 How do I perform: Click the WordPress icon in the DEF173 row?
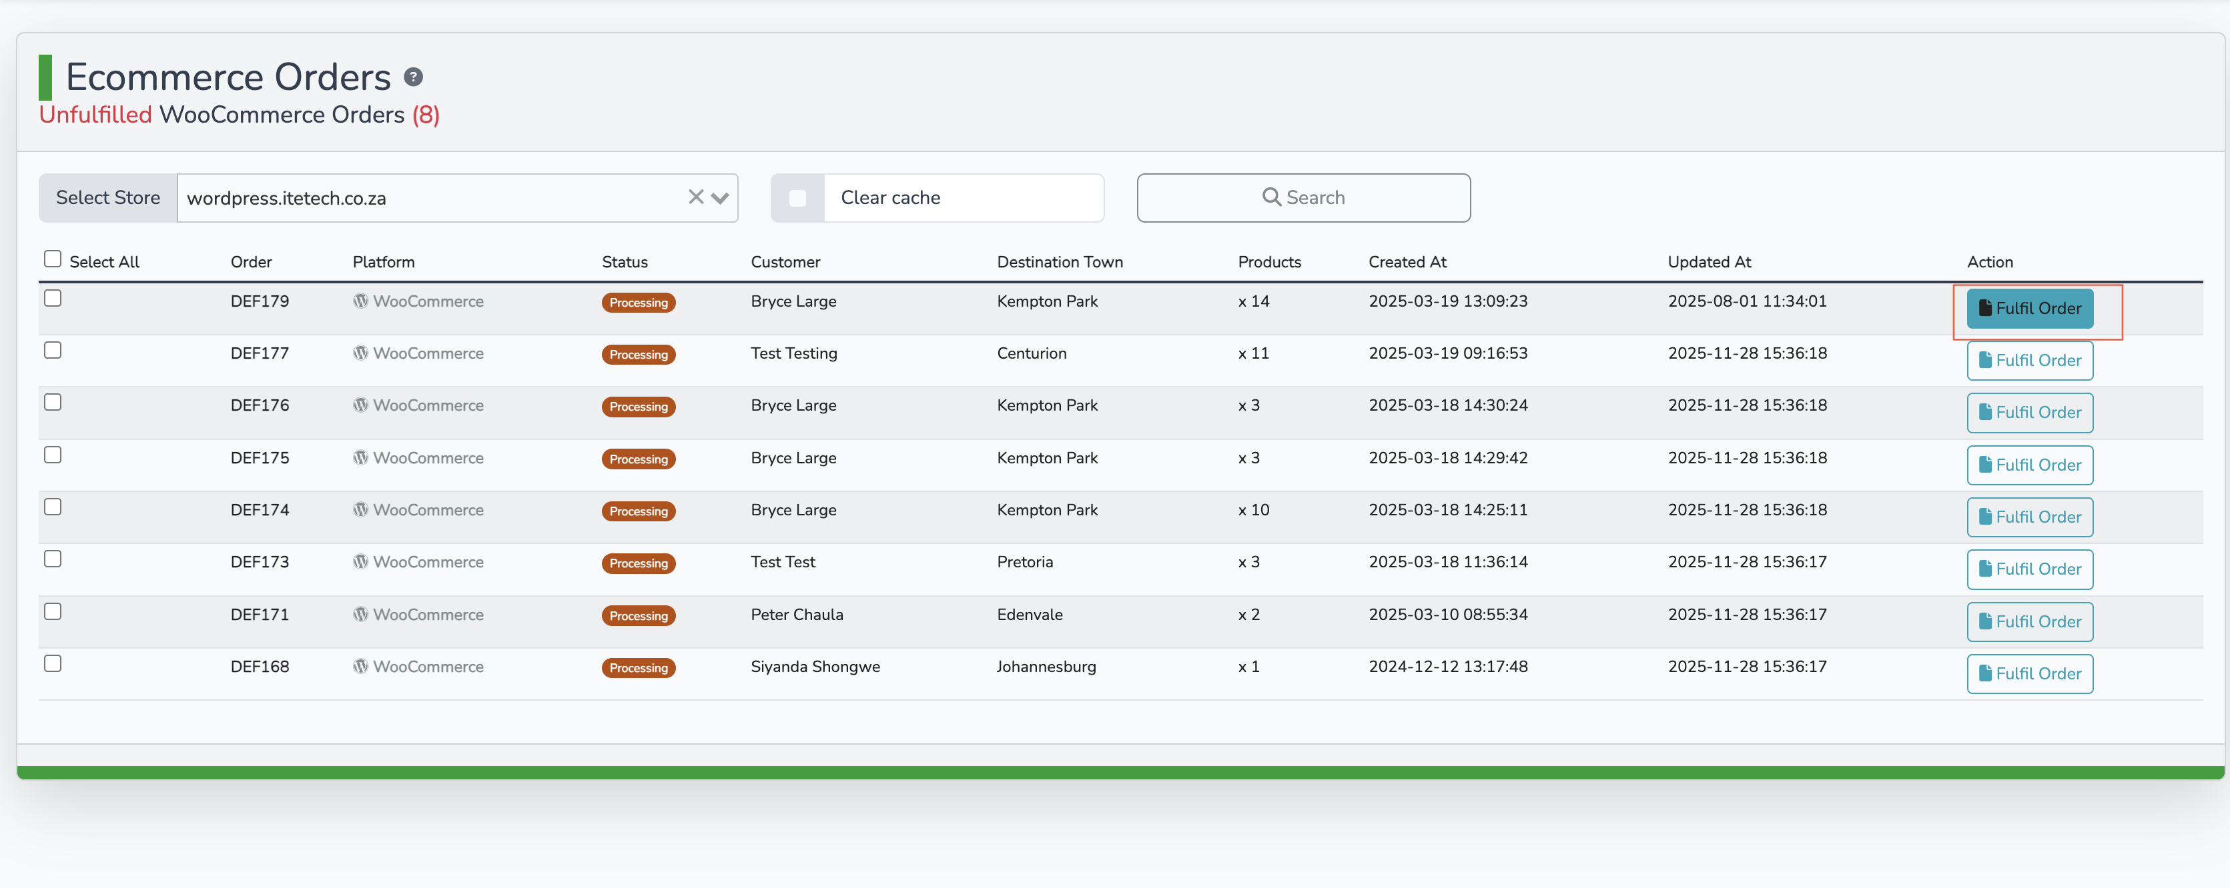(360, 561)
